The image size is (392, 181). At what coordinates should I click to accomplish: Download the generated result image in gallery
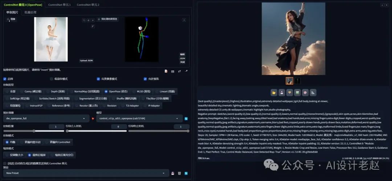click(x=382, y=5)
